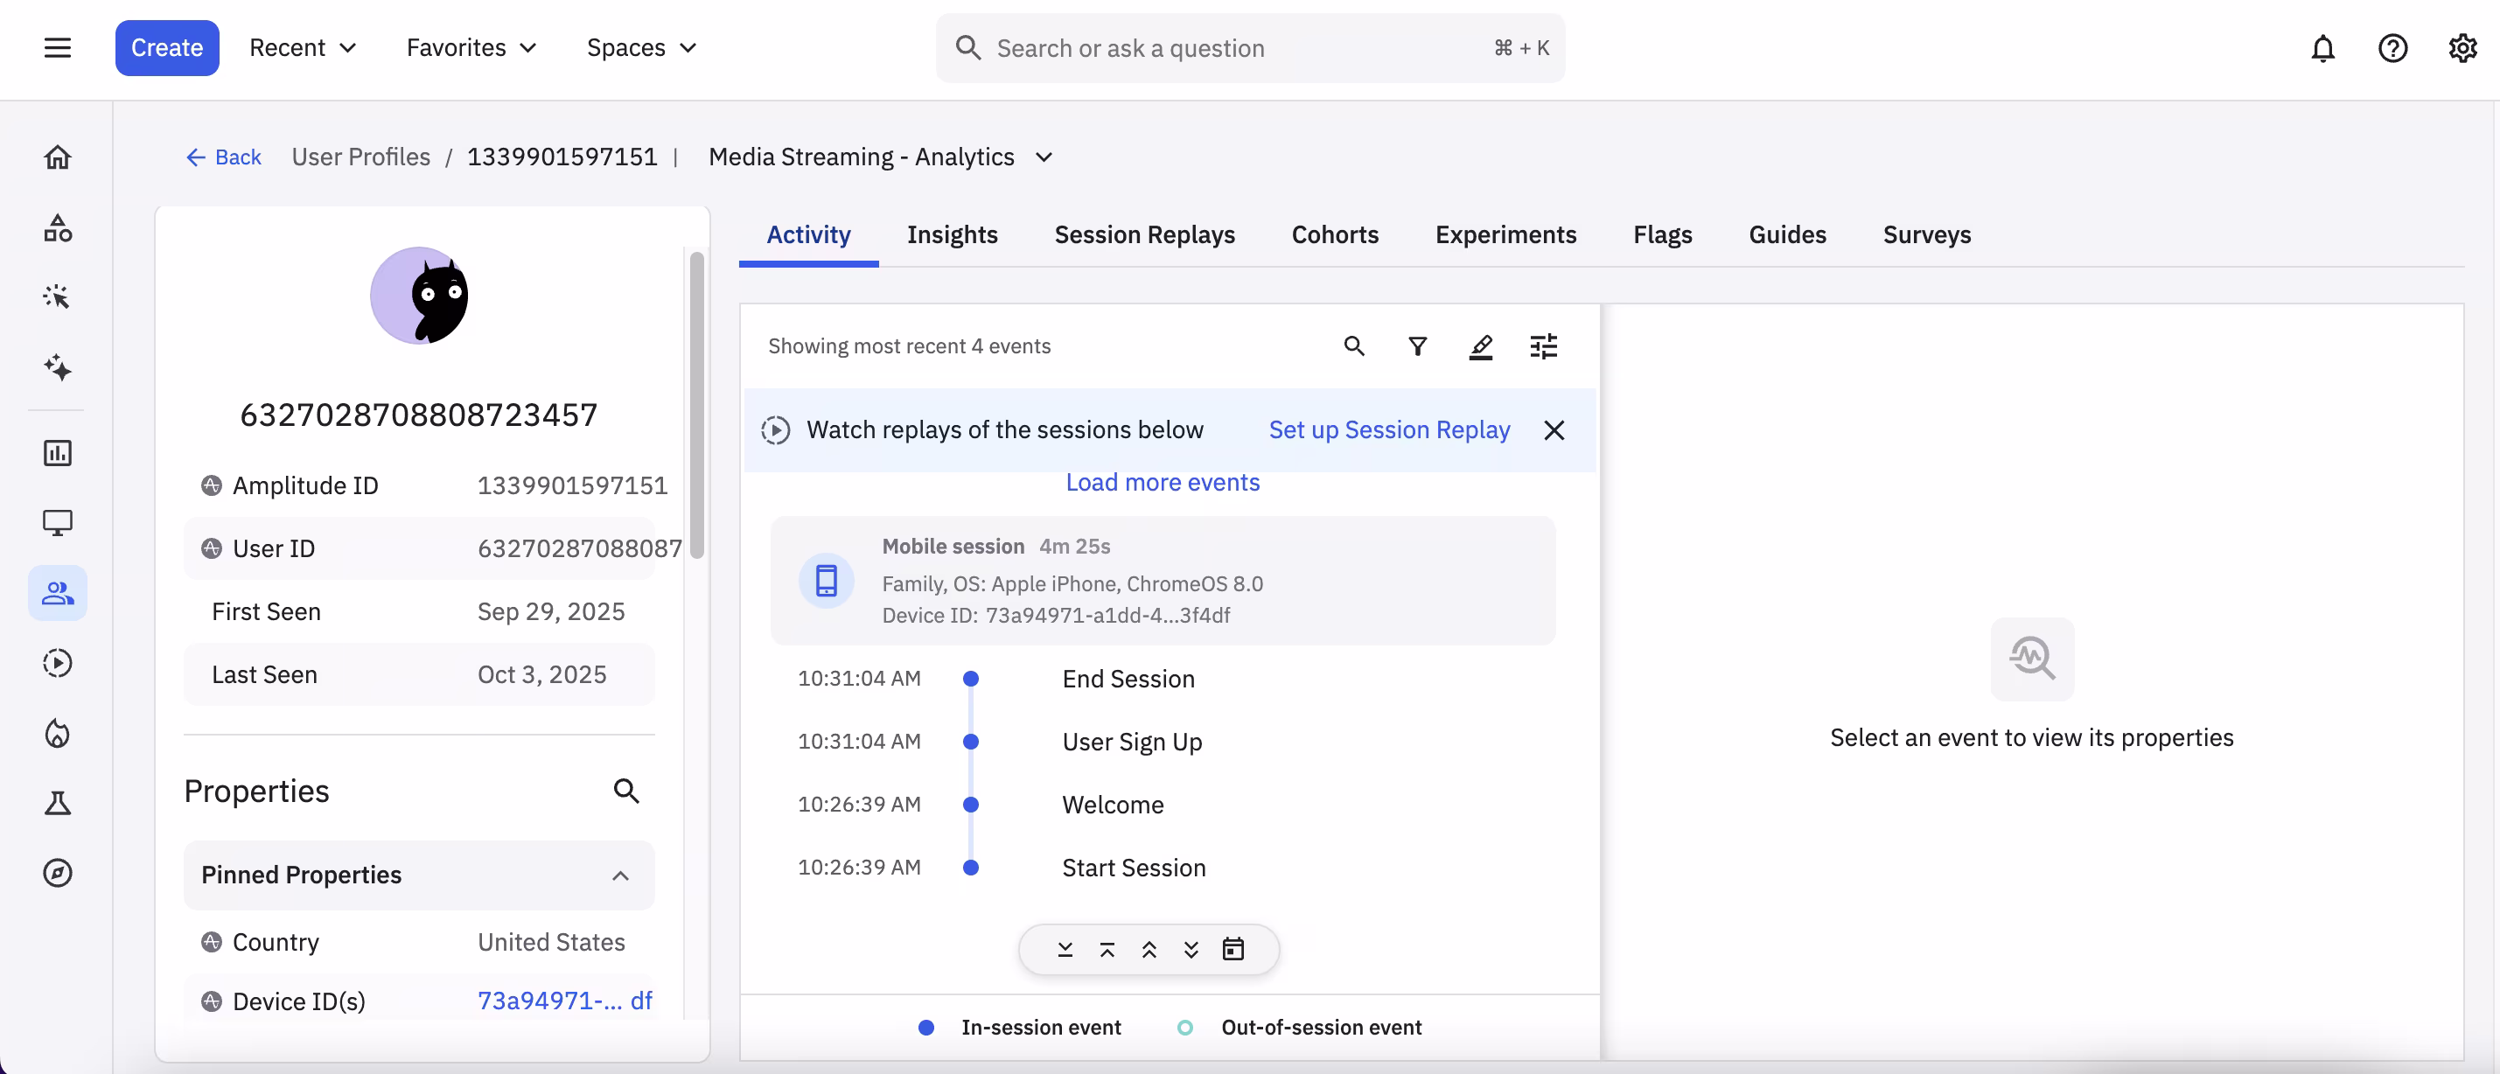Click the home icon in left sidebar

(57, 157)
